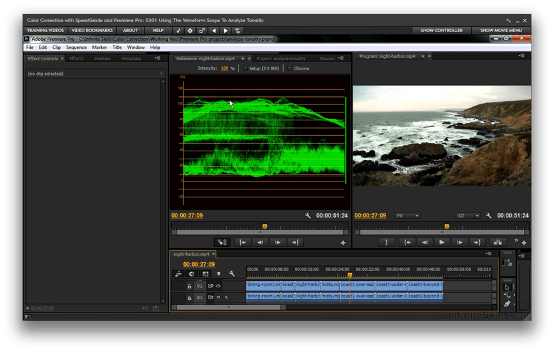Go to the previous training video with the left arrow
Image resolution: width=554 pixels, height=352 pixels.
[213, 31]
